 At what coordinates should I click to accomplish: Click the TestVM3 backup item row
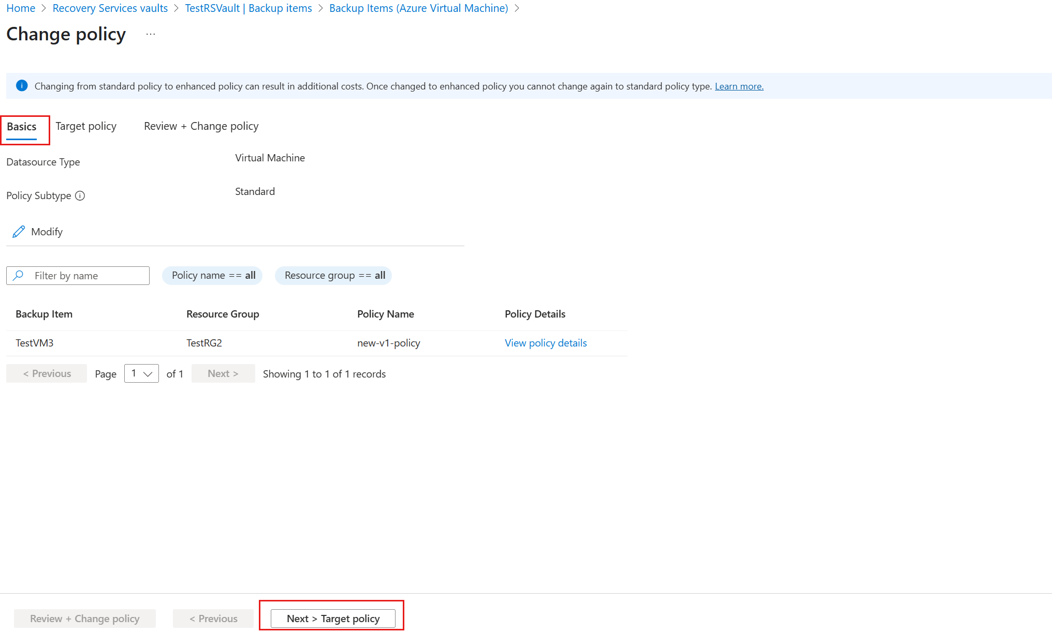pyautogui.click(x=35, y=343)
